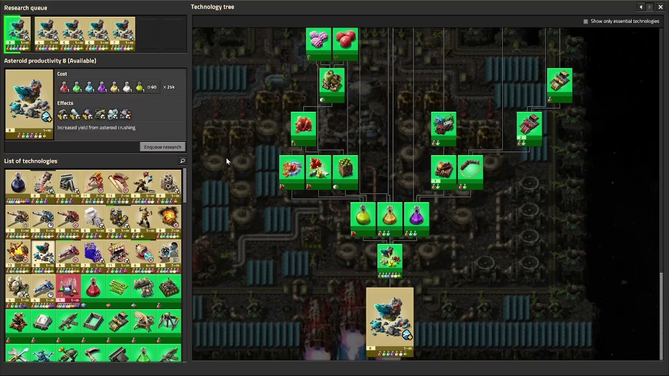Click the Research queue heading
The width and height of the screenshot is (669, 376).
[26, 8]
